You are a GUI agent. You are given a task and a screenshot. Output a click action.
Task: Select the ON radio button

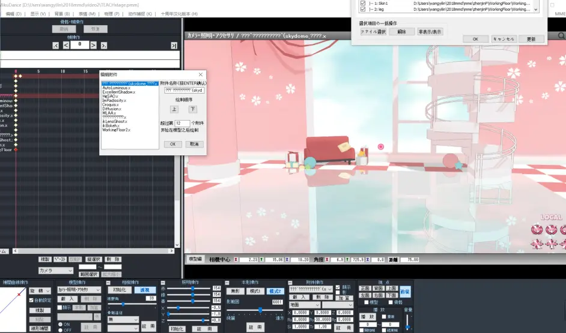pyautogui.click(x=60, y=325)
